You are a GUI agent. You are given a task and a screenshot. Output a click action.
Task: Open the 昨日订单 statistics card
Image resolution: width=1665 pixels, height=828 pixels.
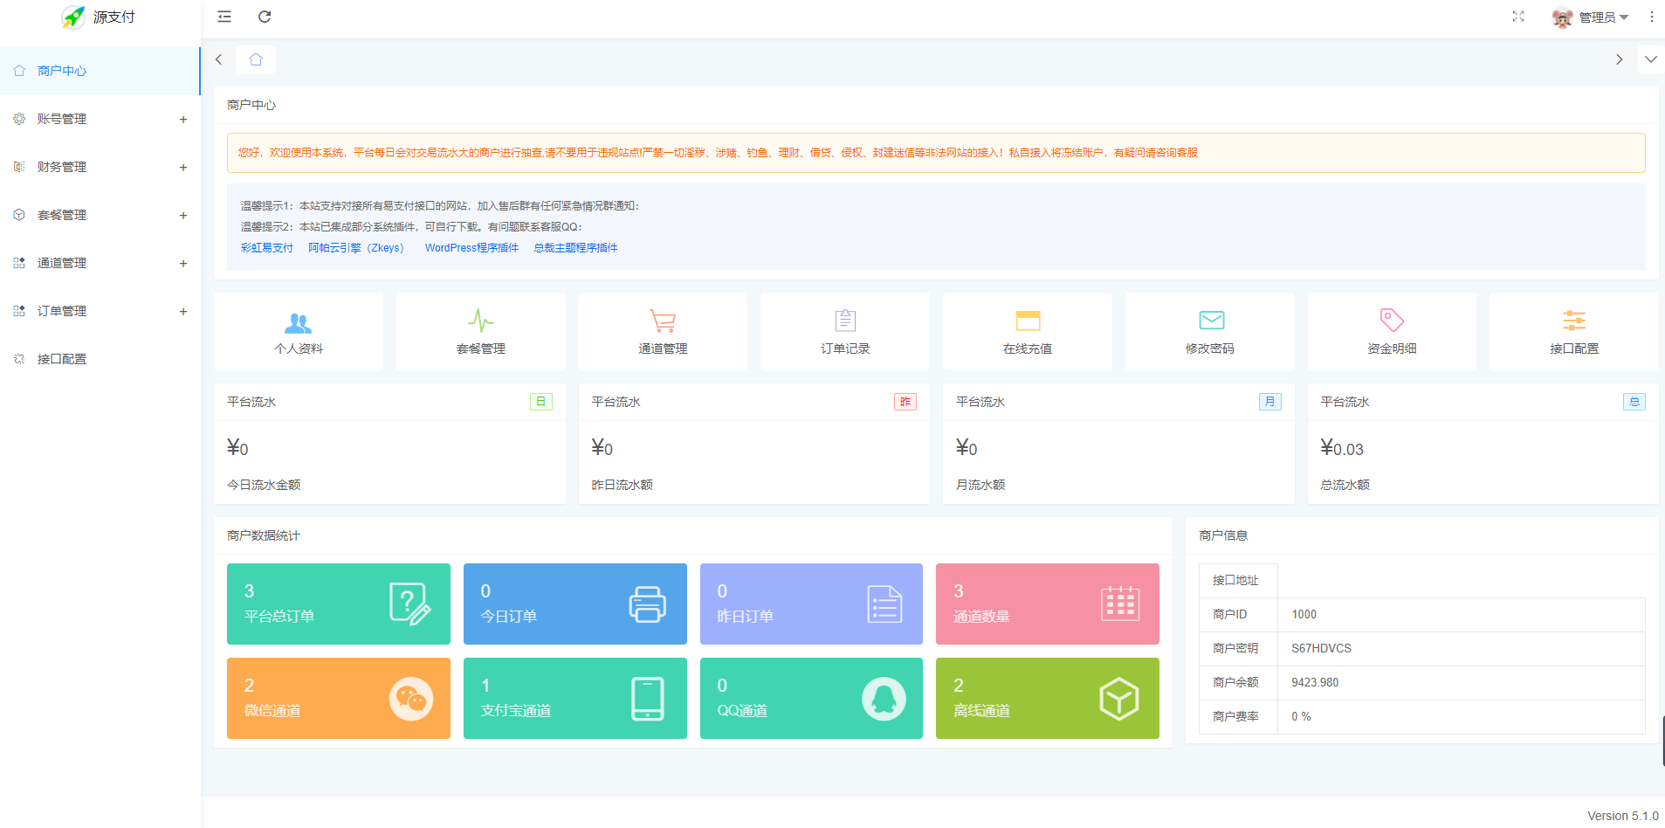[x=811, y=604]
